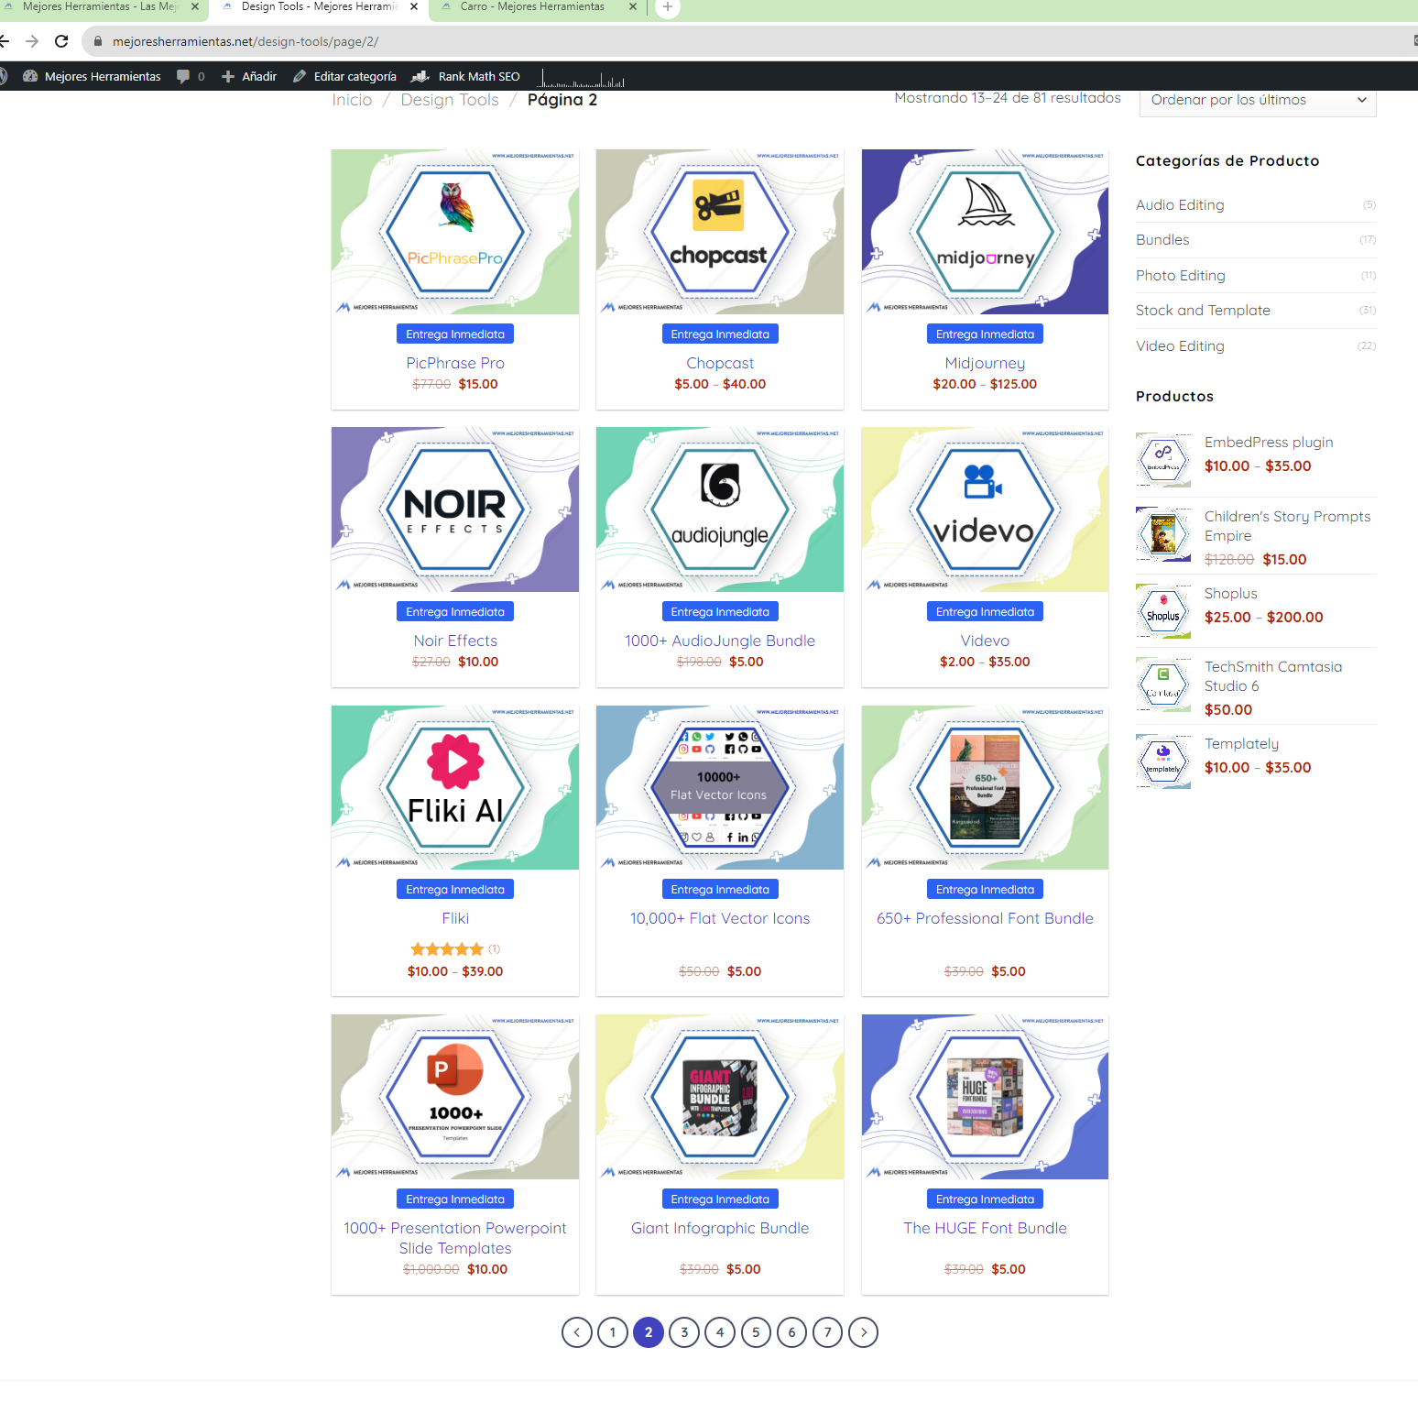The height and width of the screenshot is (1402, 1418).
Task: Click the Noir Effects title link
Action: tap(455, 641)
